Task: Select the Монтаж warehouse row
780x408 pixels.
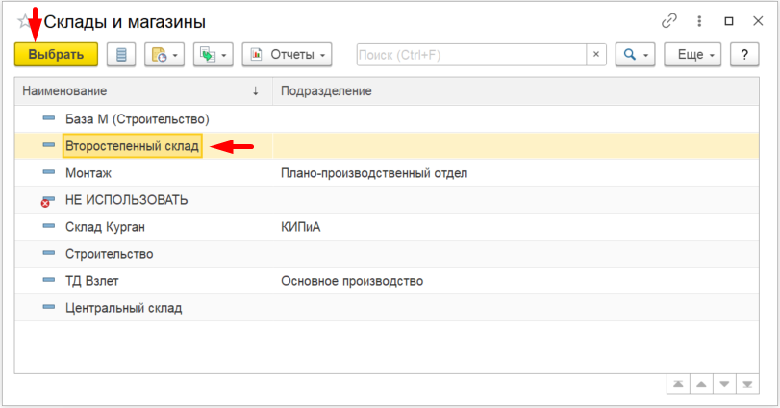Action: click(x=387, y=172)
